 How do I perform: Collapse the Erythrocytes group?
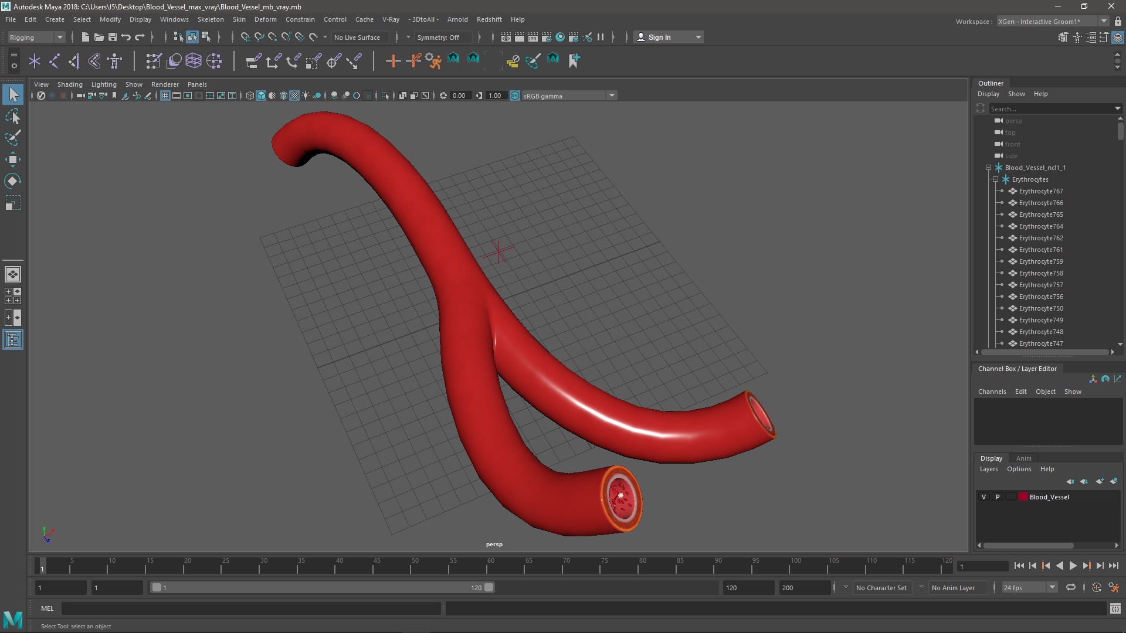995,179
